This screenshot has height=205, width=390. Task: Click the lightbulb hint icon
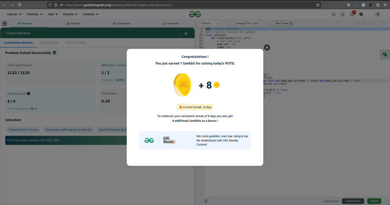pos(206,201)
